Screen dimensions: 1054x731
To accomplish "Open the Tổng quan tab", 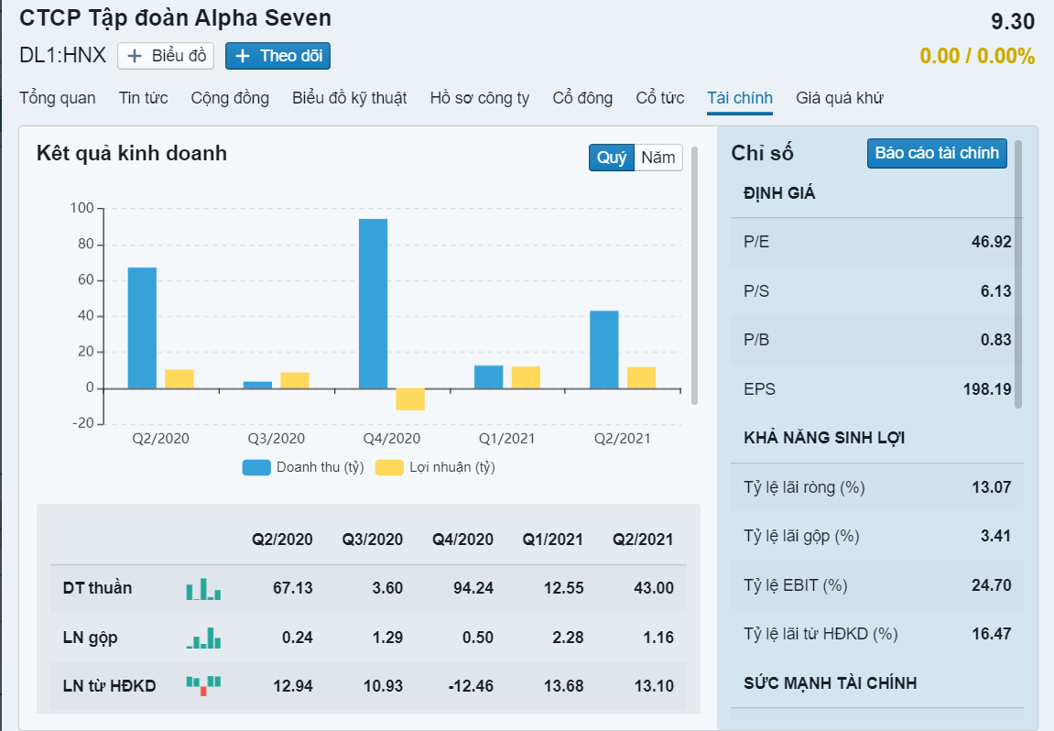I will [57, 98].
